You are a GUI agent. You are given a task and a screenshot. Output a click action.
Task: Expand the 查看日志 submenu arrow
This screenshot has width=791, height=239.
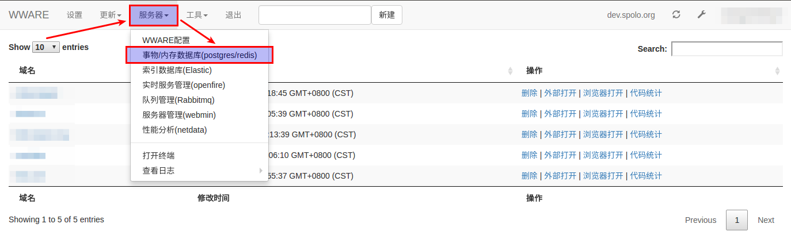(x=261, y=171)
